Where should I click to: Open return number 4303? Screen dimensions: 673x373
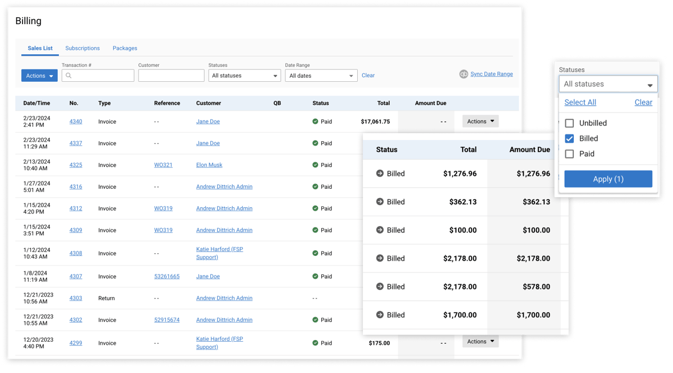pos(76,299)
